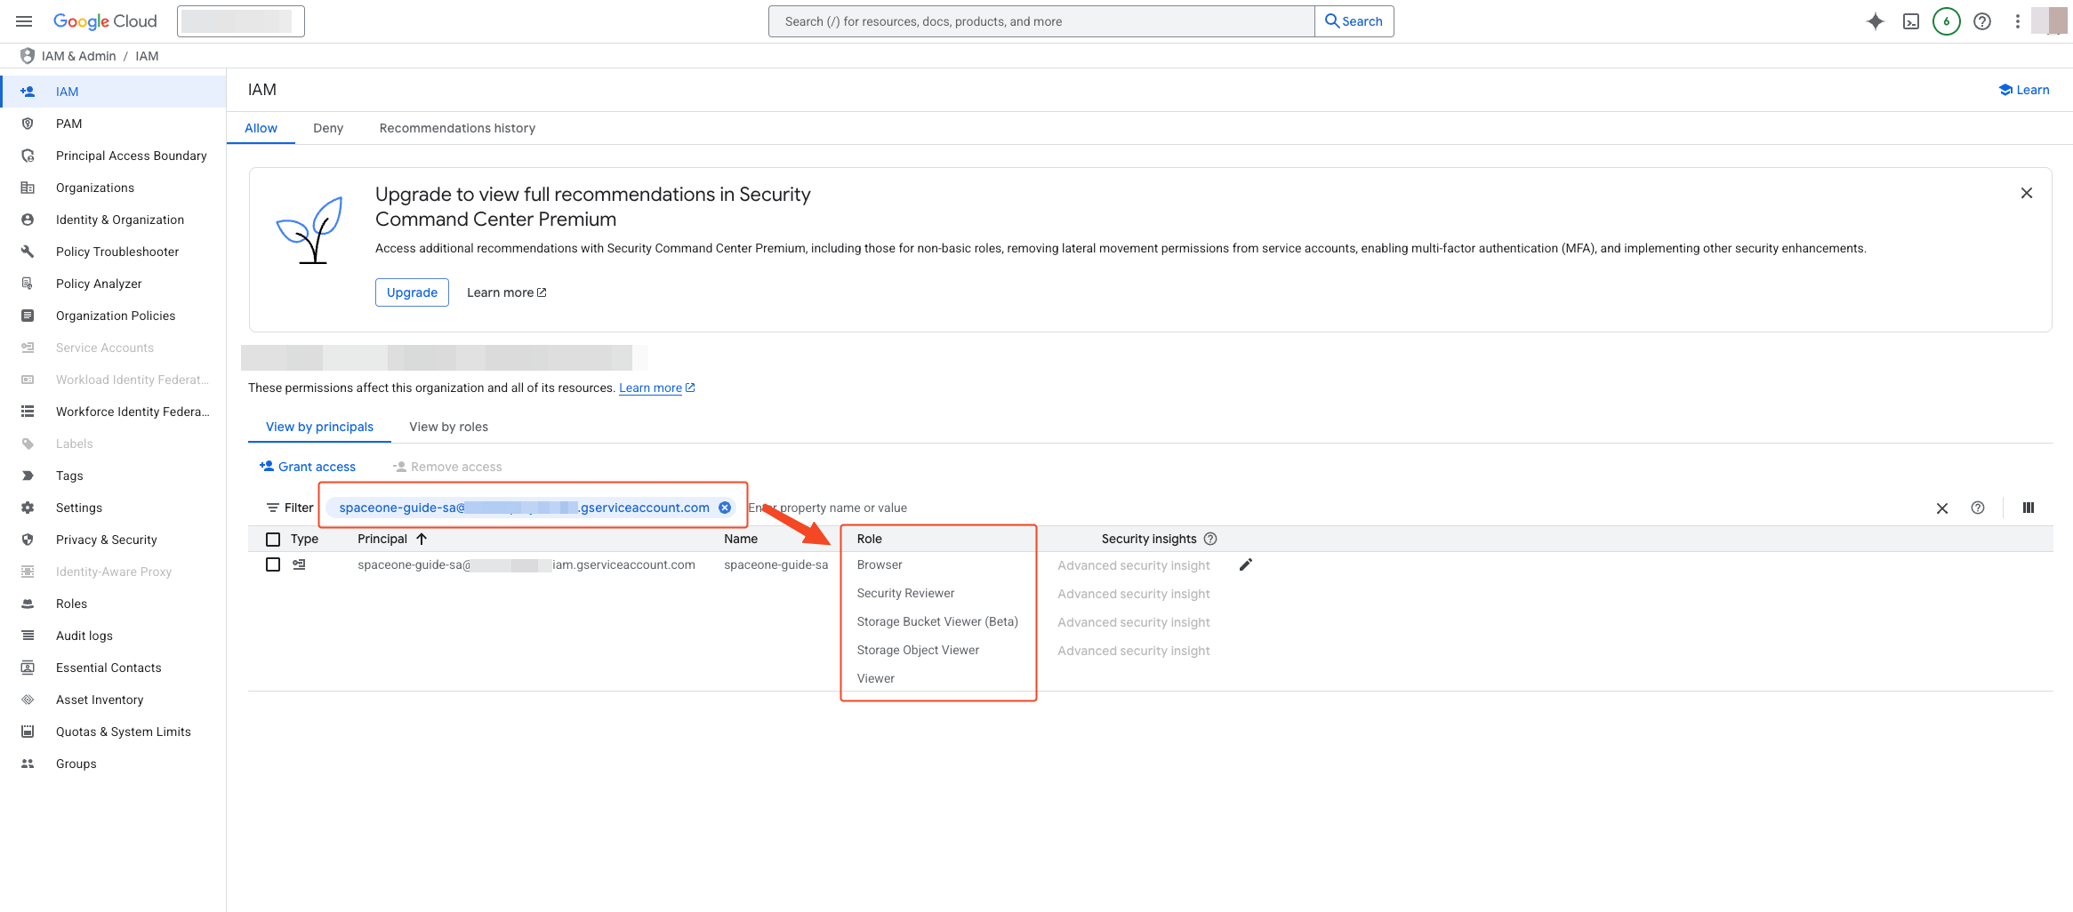This screenshot has width=2073, height=912.
Task: Open the project selector dropdown
Action: [x=241, y=21]
